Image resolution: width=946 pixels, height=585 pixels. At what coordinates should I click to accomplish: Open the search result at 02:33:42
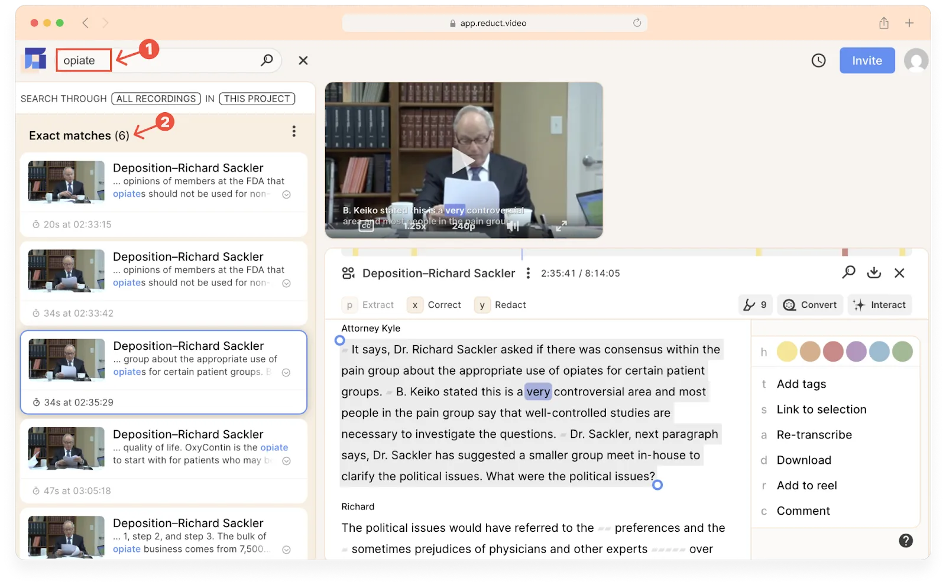pos(164,283)
